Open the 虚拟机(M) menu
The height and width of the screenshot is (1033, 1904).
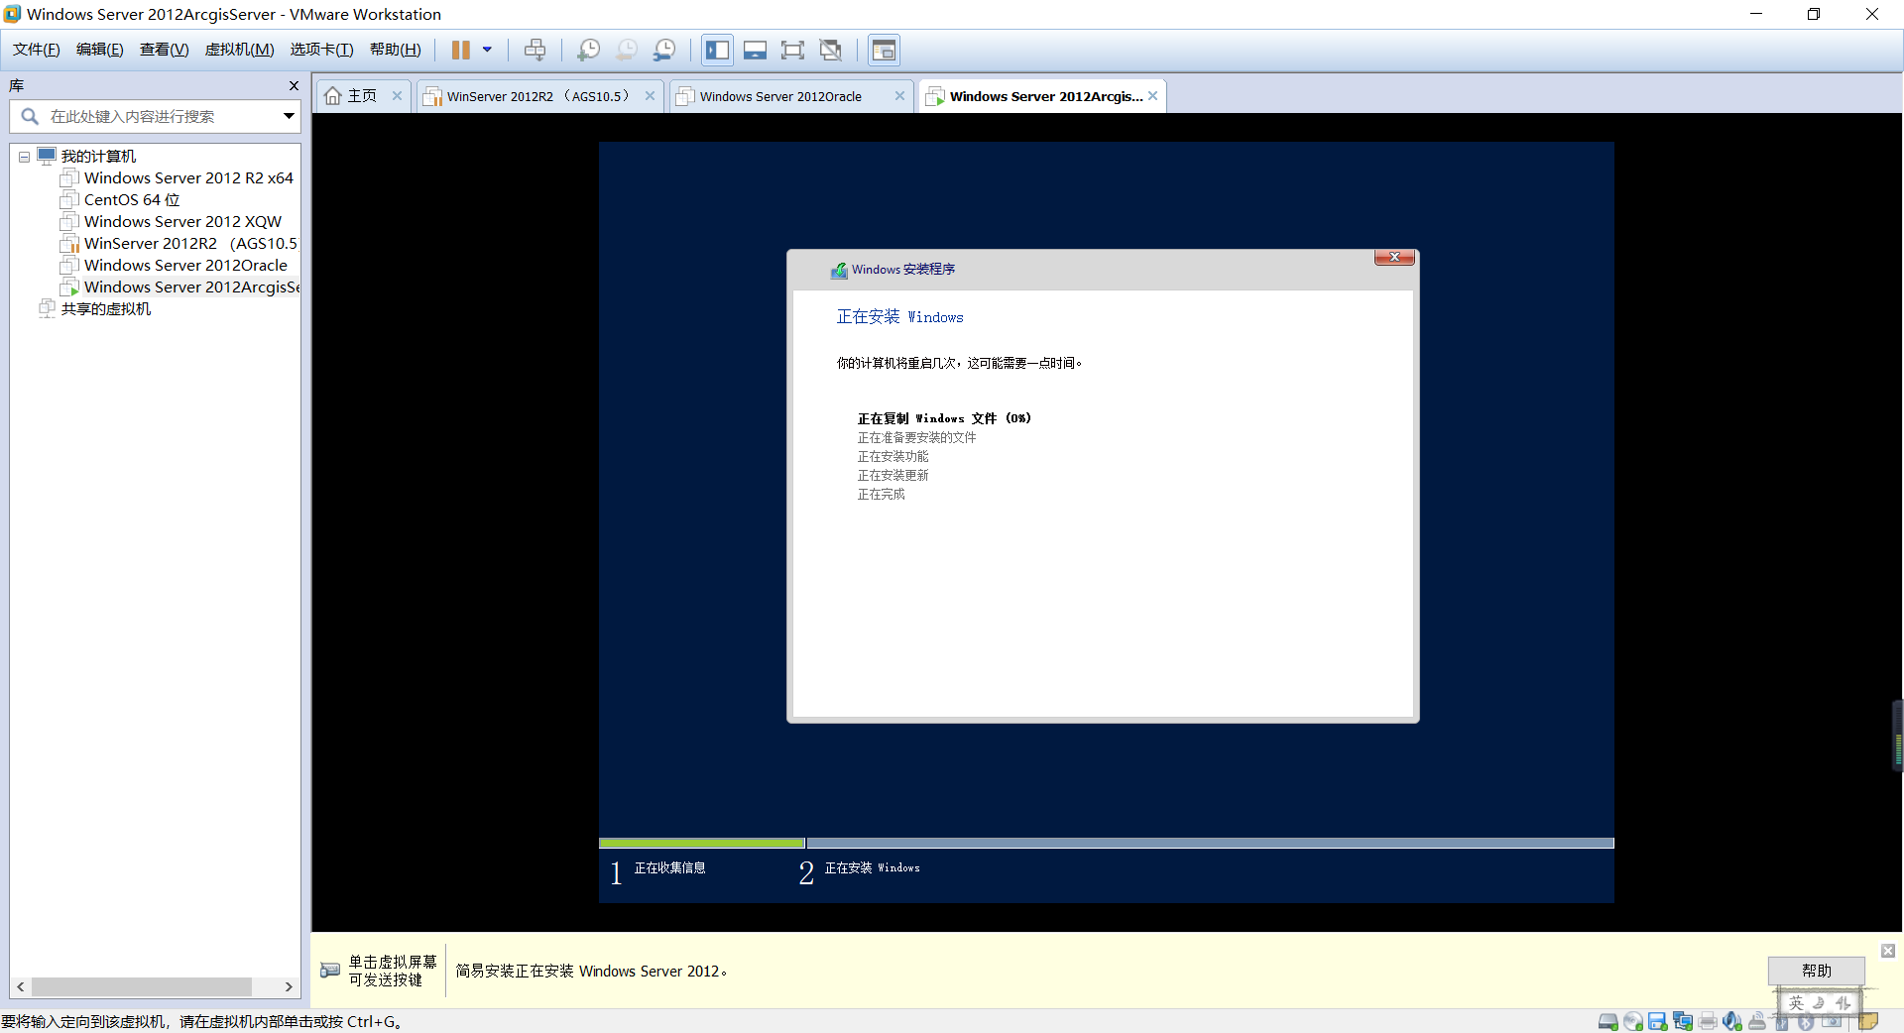coord(240,50)
